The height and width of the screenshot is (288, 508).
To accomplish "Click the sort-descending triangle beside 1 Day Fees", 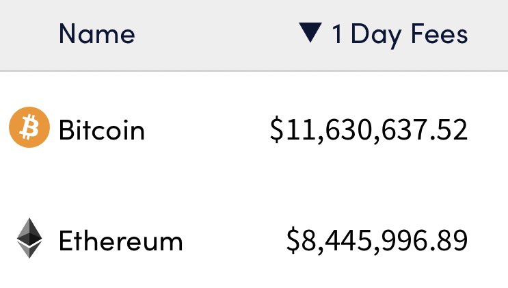I will click(x=310, y=32).
